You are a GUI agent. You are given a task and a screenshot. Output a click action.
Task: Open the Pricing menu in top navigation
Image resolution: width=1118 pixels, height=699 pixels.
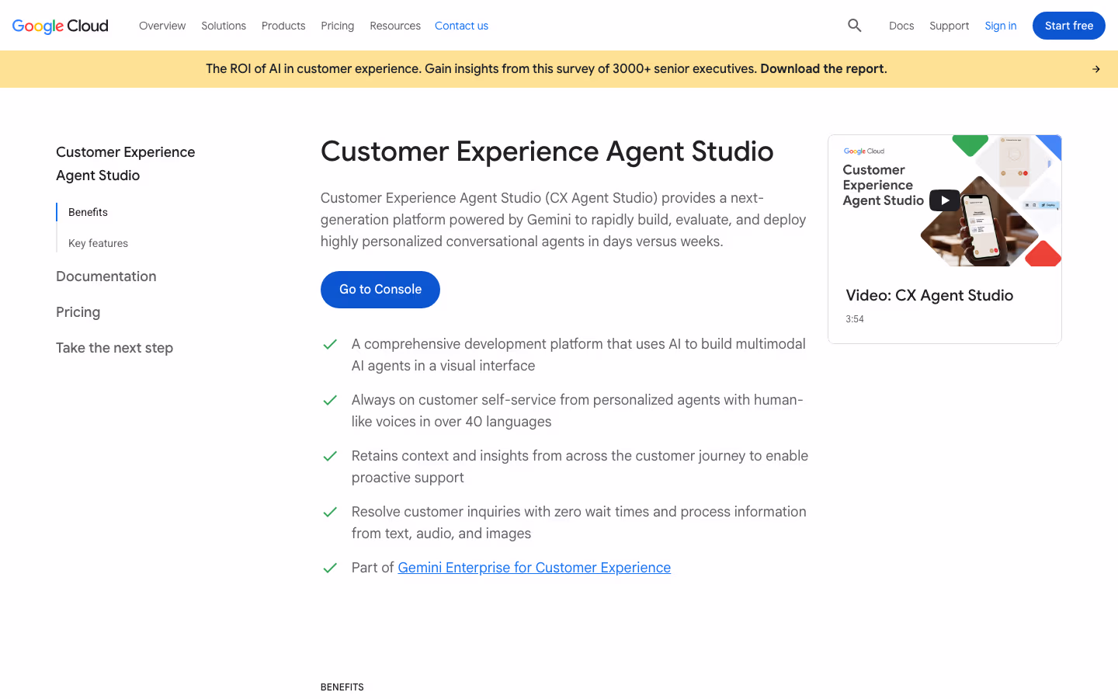[338, 26]
